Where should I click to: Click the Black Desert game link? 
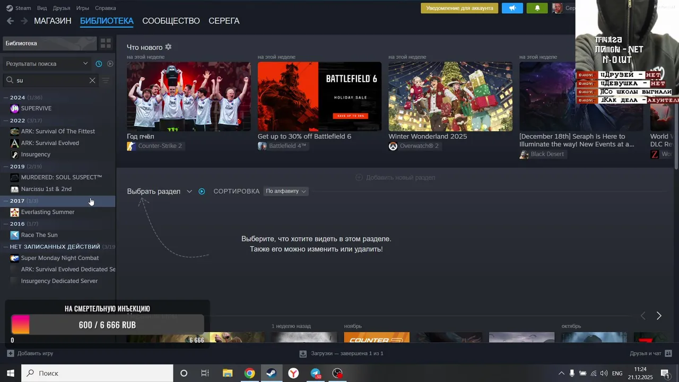[x=542, y=154]
